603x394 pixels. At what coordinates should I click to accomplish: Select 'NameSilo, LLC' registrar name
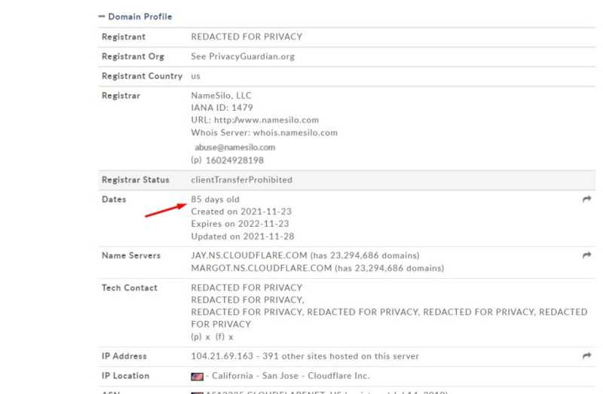[x=221, y=96]
